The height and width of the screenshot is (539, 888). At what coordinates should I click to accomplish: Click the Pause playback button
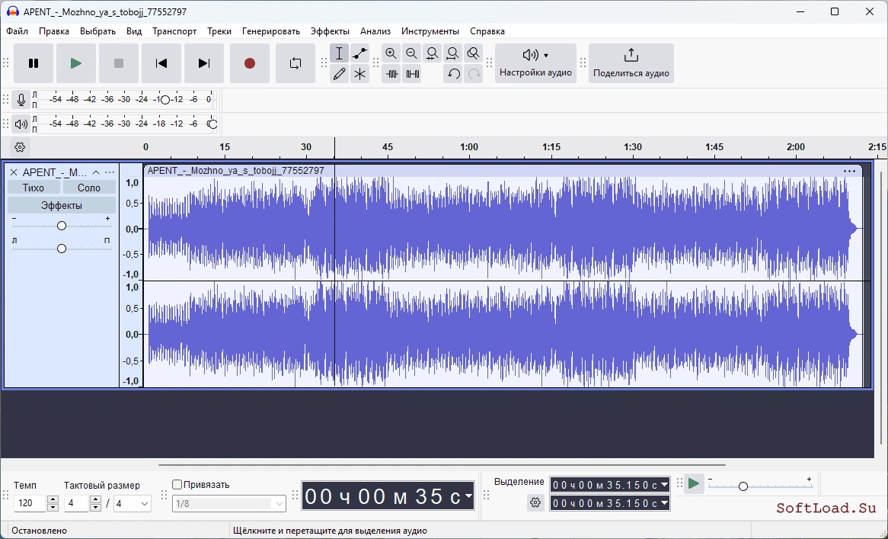click(x=34, y=63)
